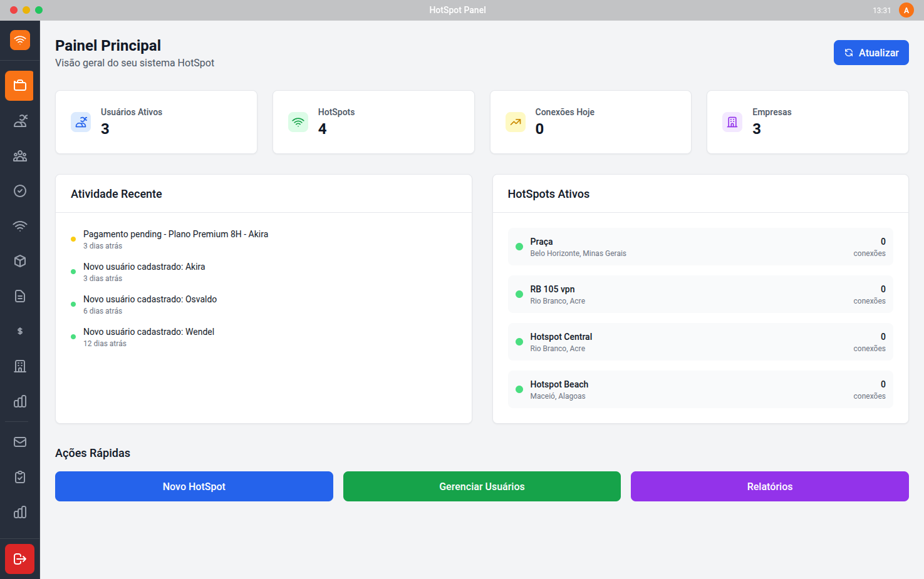Open Gerenciar Usuários
This screenshot has height=579, width=924.
tap(481, 486)
